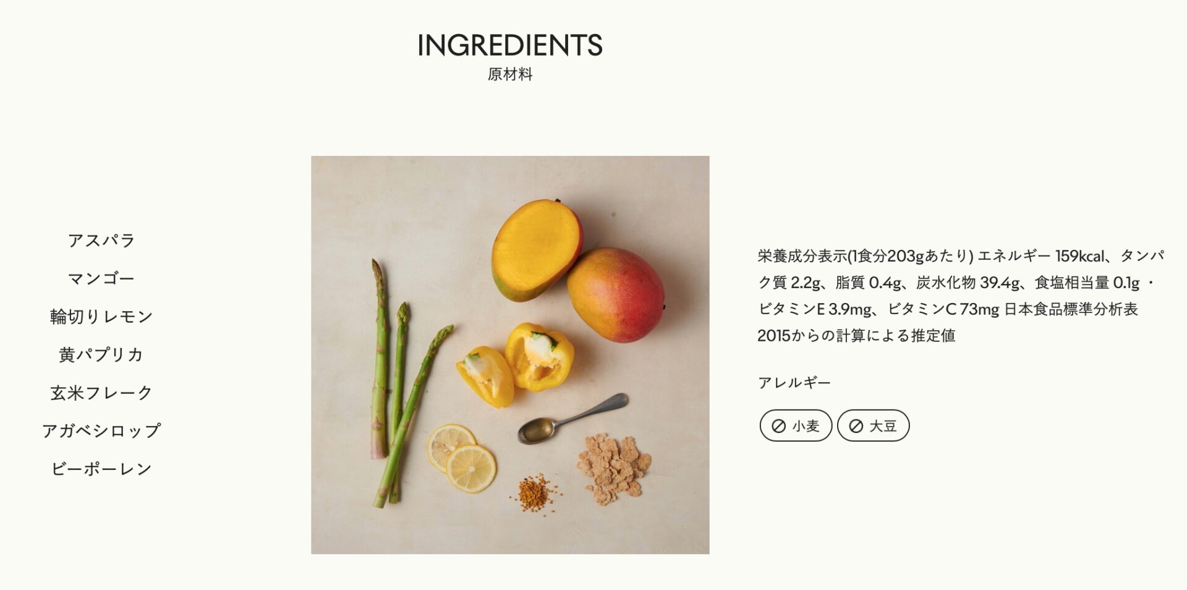This screenshot has height=590, width=1187.
Task: Open the マンゴー ingredient entry
Action: 101,278
